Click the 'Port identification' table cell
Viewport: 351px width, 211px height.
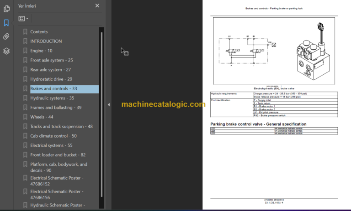[231, 108]
